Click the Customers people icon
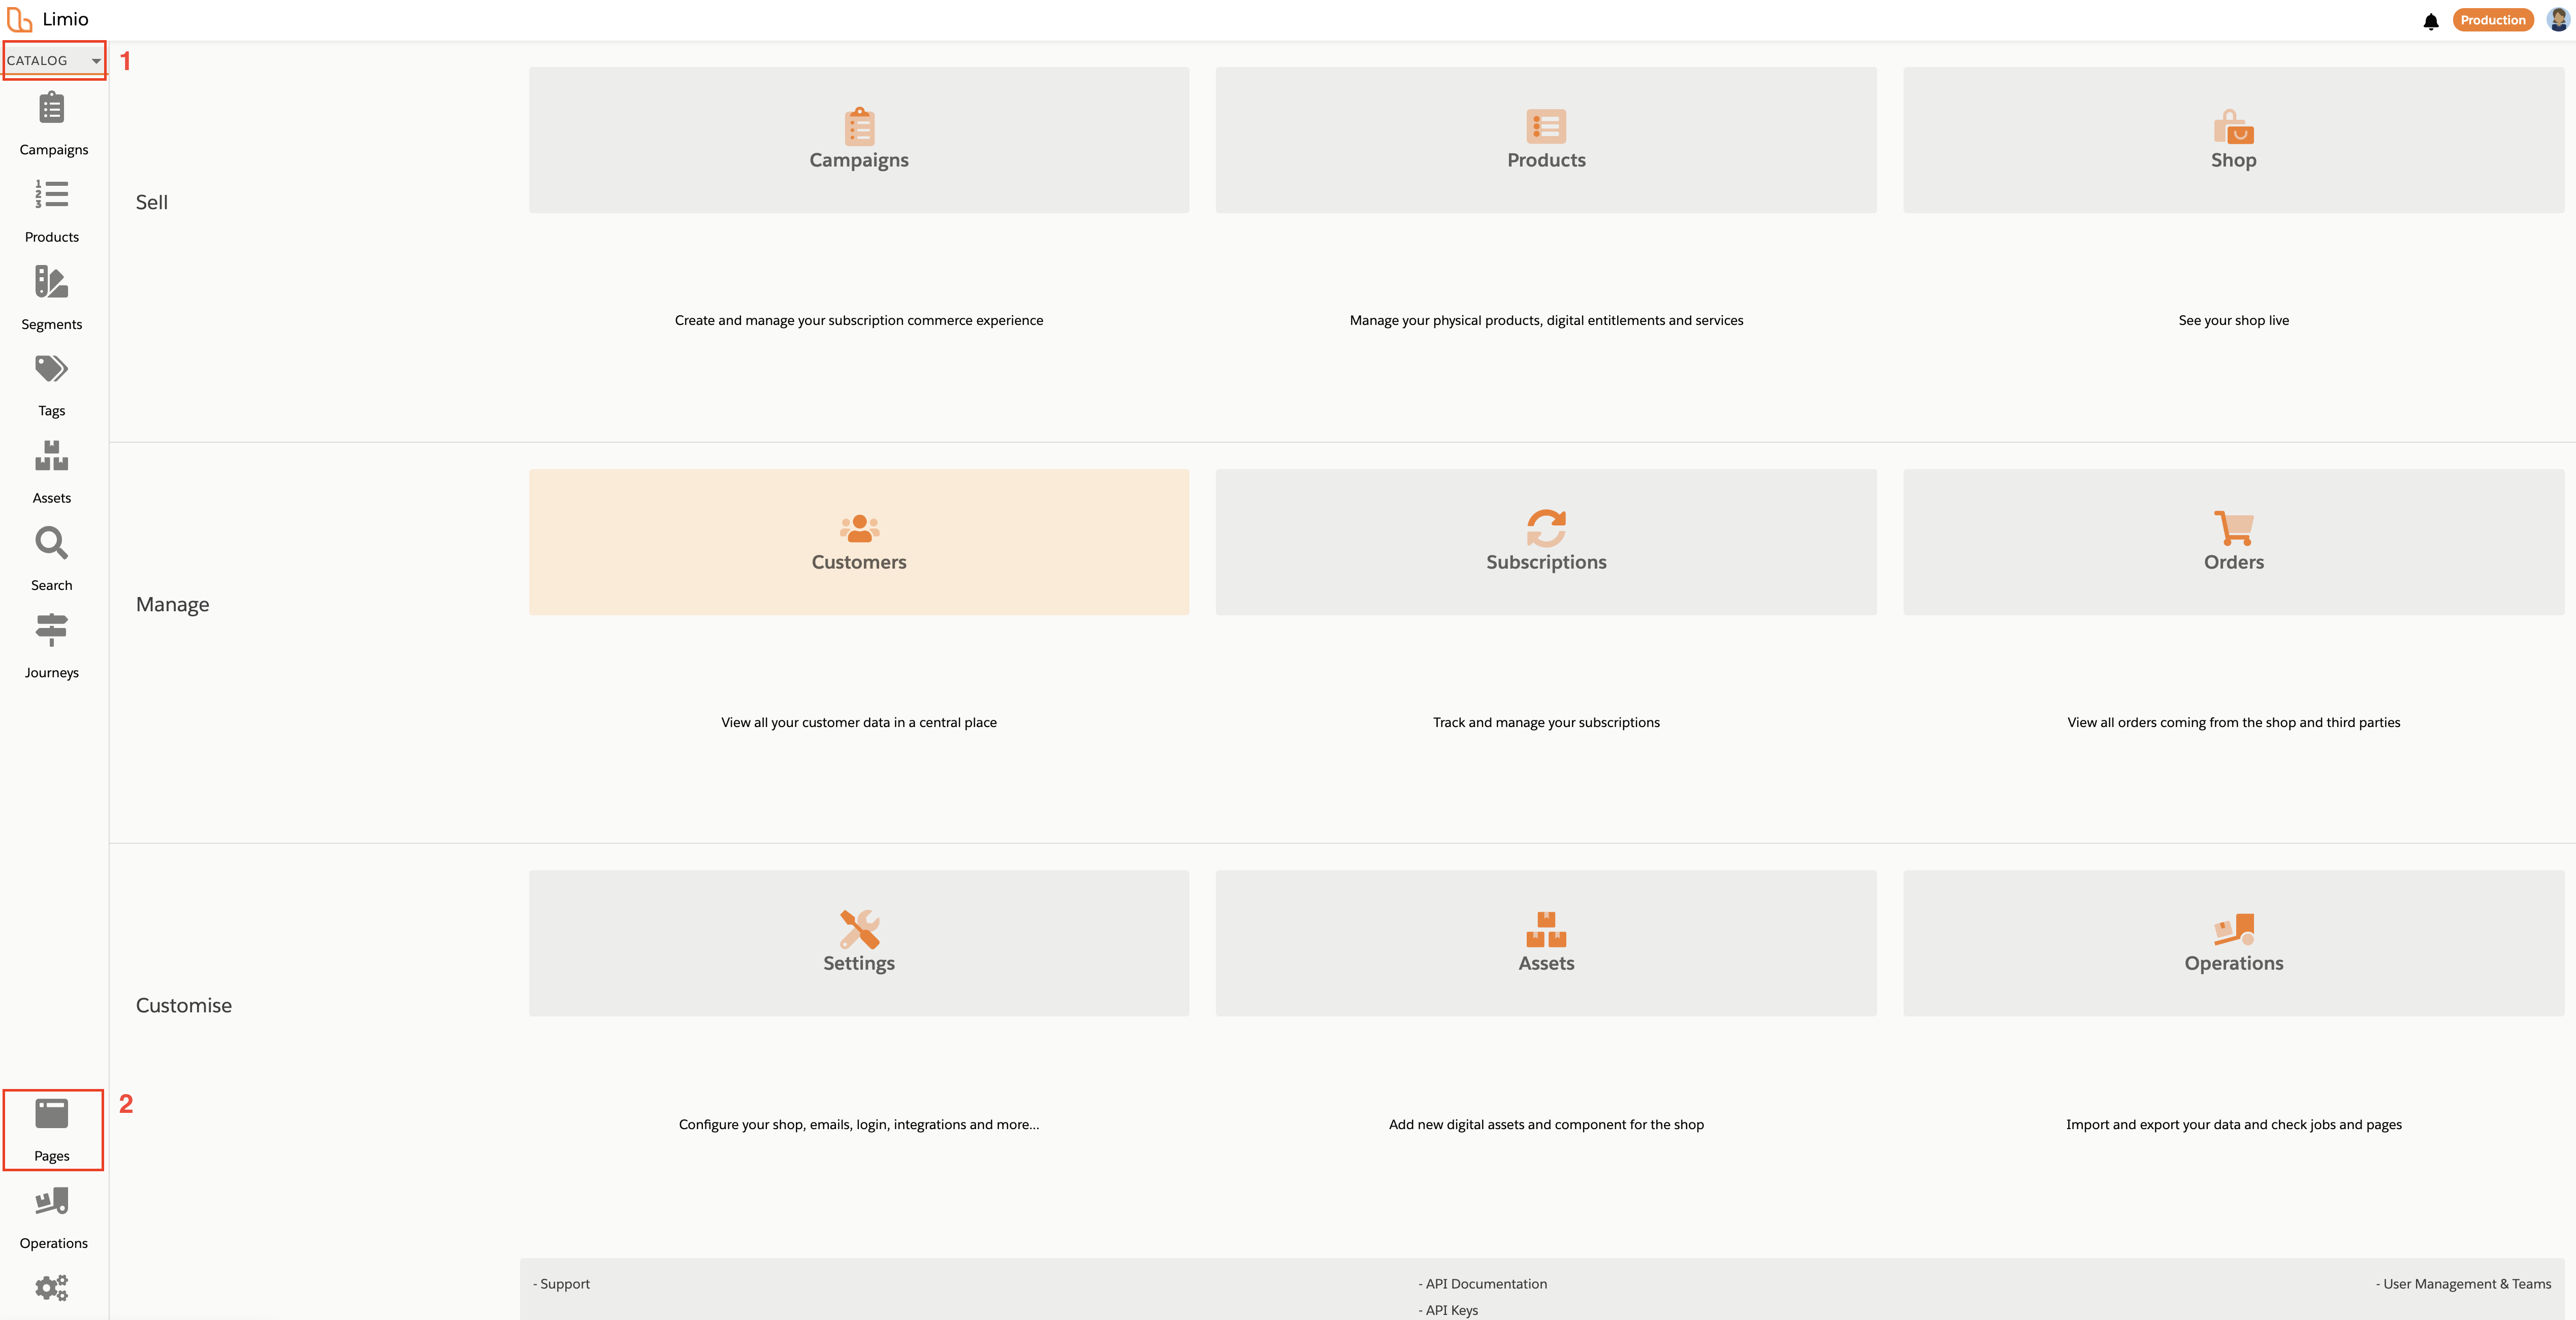The width and height of the screenshot is (2576, 1320). tap(859, 527)
